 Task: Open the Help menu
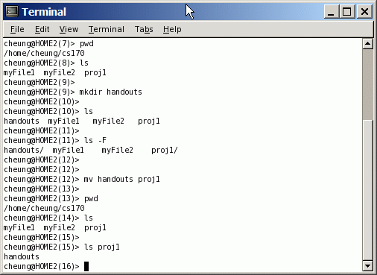click(x=172, y=29)
